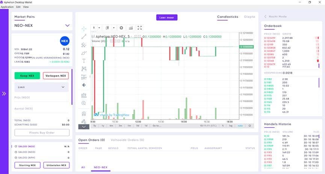The image size is (325, 174).
Task: Open the Application menu
Action: (7, 7)
